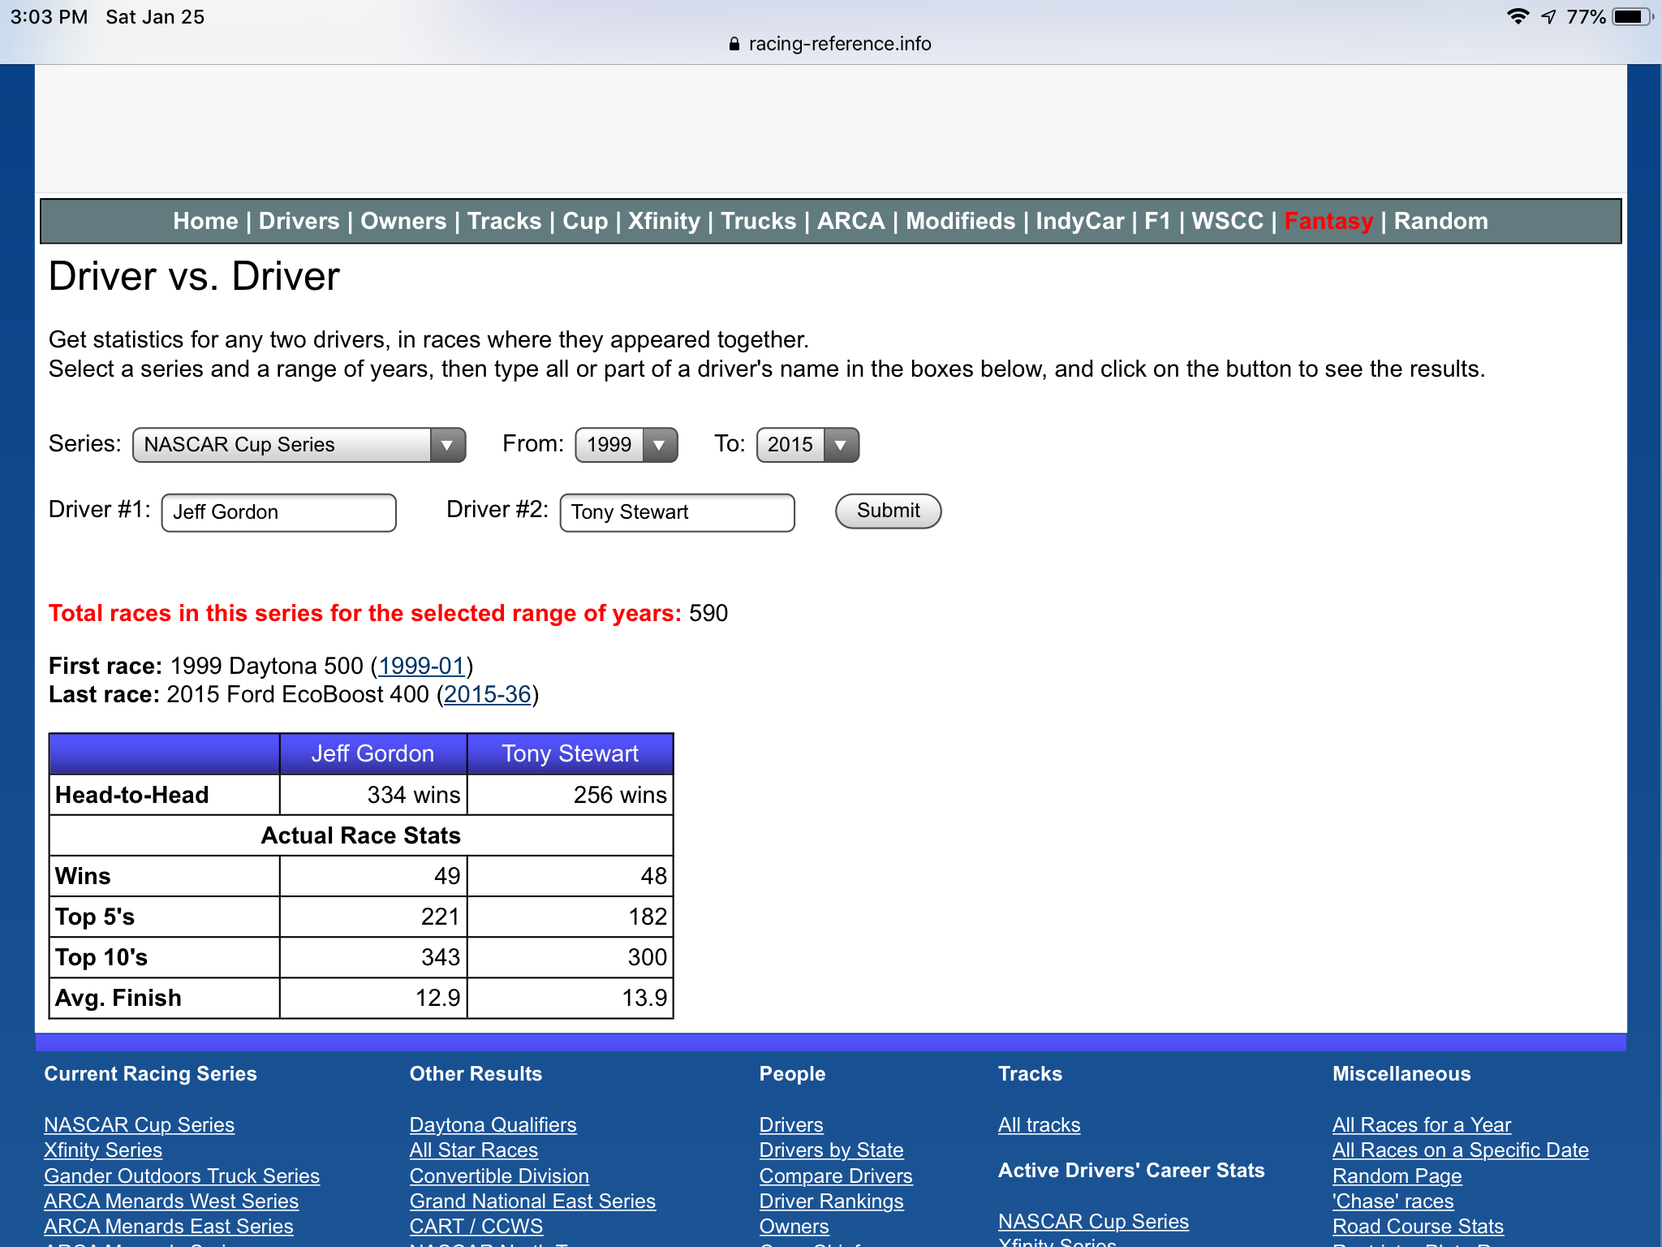
Task: Tap the padlock icon in the address bar
Action: coord(734,45)
